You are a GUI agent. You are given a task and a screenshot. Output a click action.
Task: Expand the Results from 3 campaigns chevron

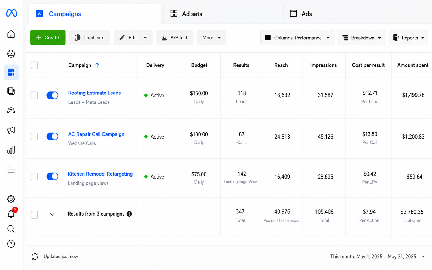click(52, 214)
